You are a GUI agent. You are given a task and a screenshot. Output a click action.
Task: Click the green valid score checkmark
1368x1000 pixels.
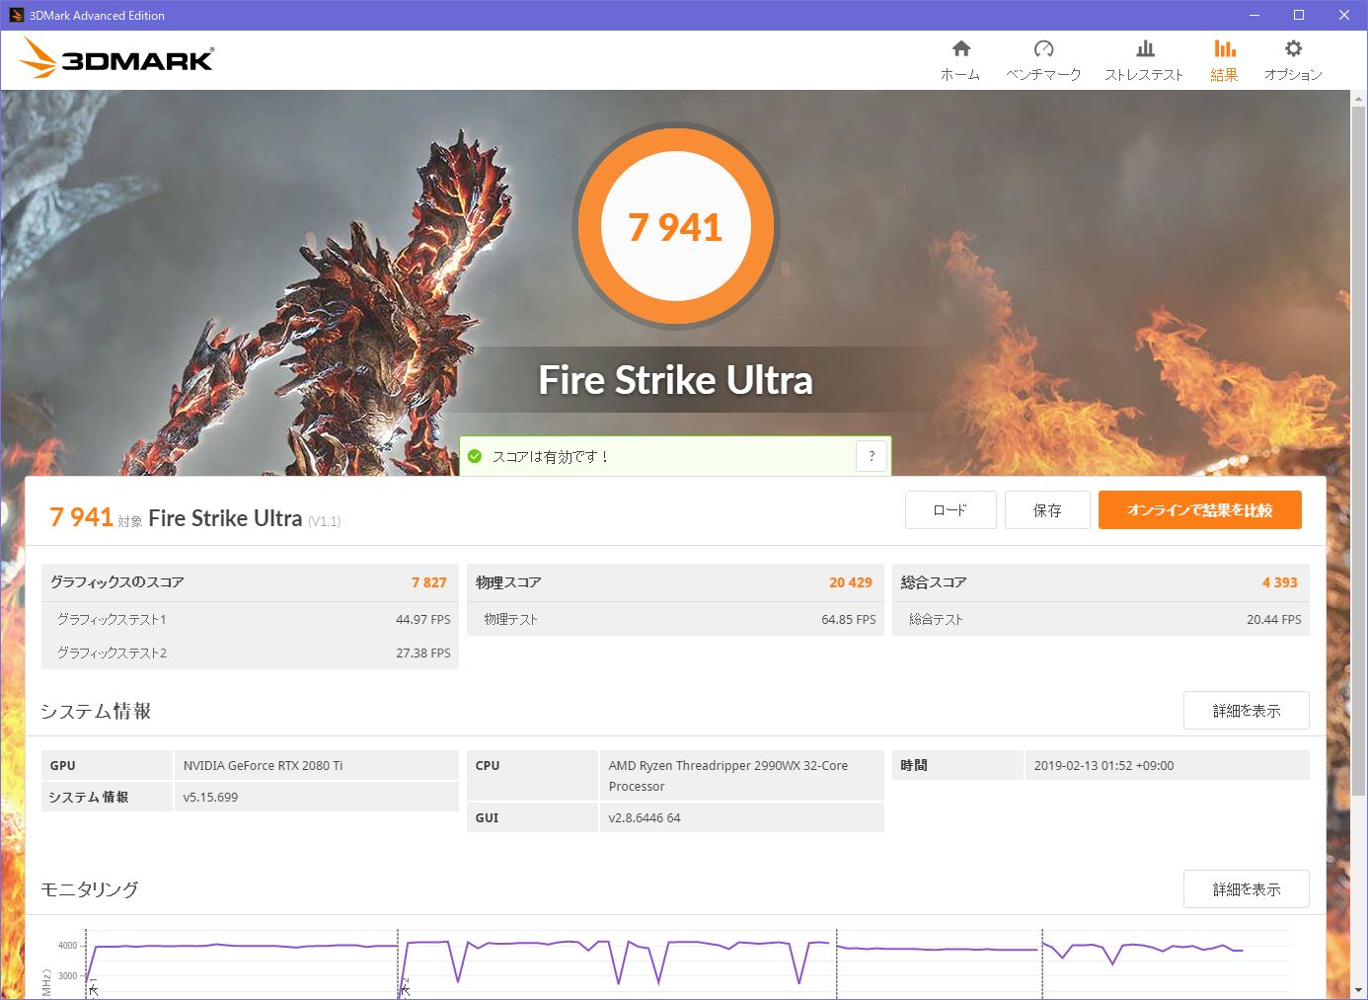pyautogui.click(x=475, y=456)
